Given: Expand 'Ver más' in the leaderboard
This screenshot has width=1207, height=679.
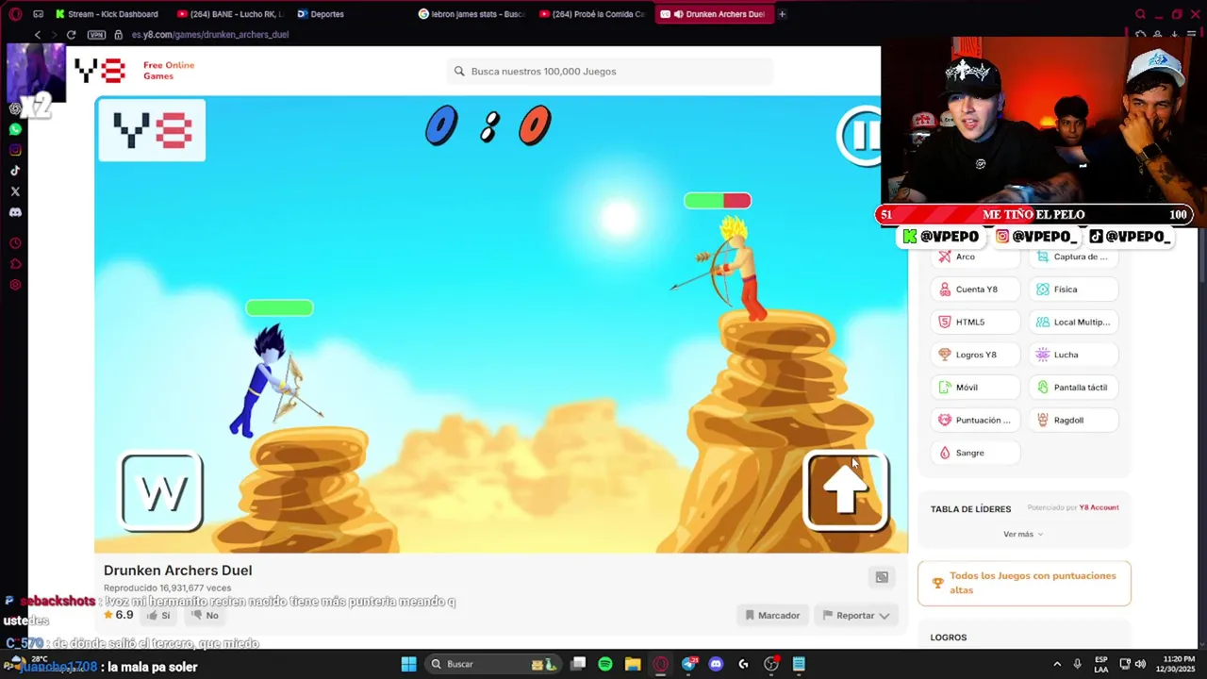Looking at the screenshot, I should point(1023,534).
